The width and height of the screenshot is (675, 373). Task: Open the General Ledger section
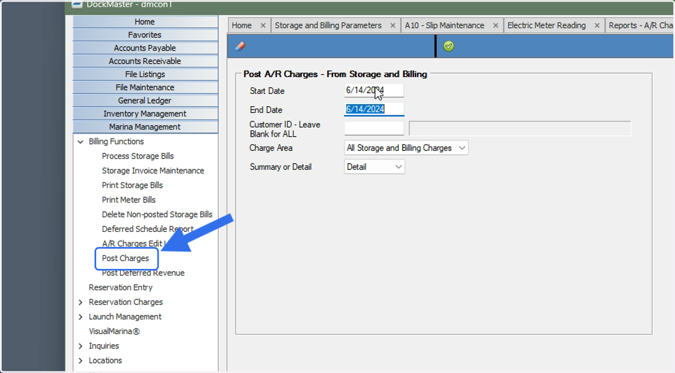145,100
